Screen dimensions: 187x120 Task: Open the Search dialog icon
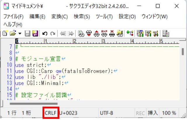tap(81, 33)
